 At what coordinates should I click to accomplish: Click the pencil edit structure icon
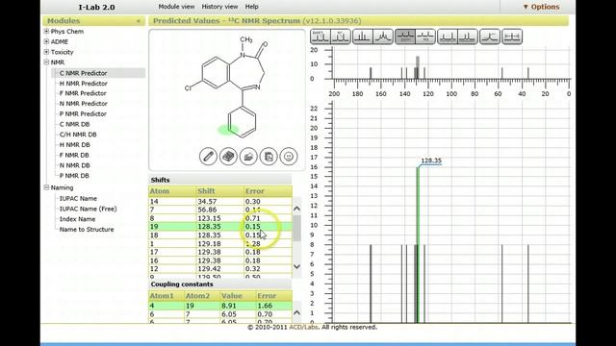[208, 157]
